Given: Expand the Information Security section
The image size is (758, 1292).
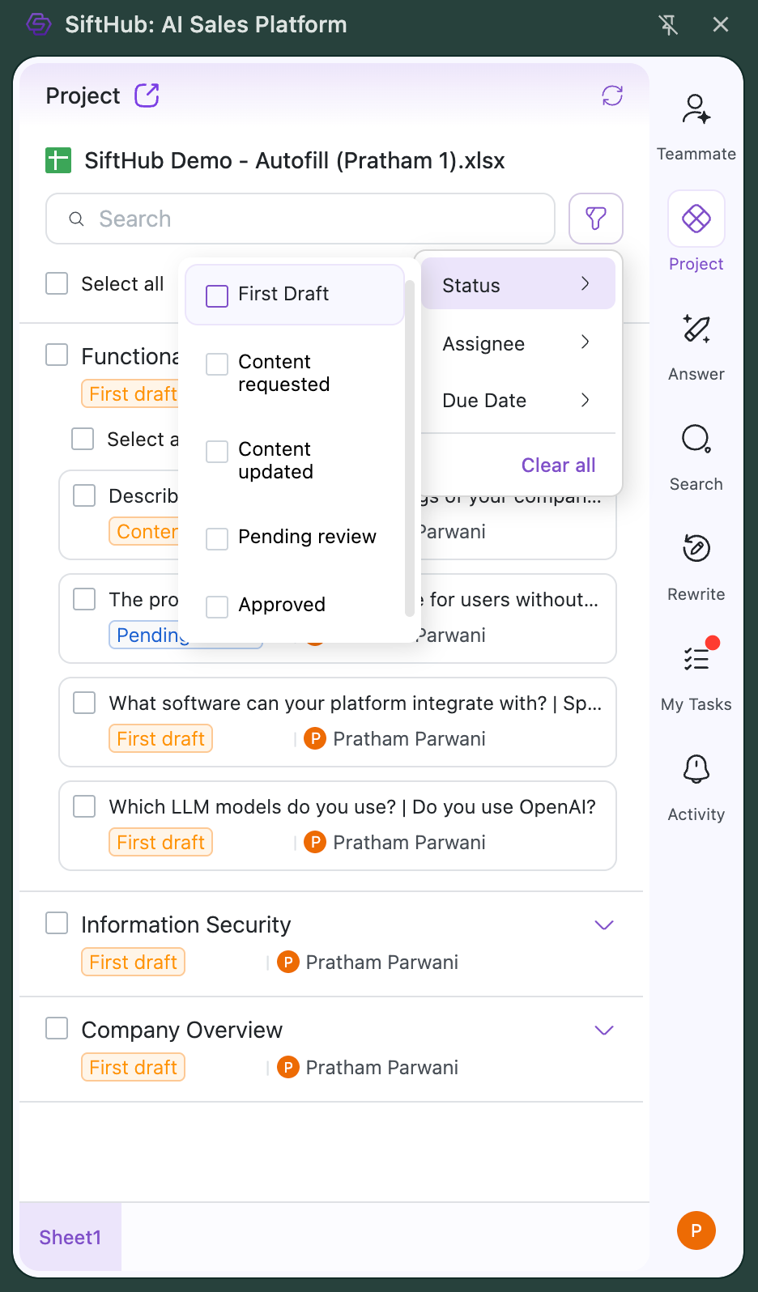Looking at the screenshot, I should point(604,925).
